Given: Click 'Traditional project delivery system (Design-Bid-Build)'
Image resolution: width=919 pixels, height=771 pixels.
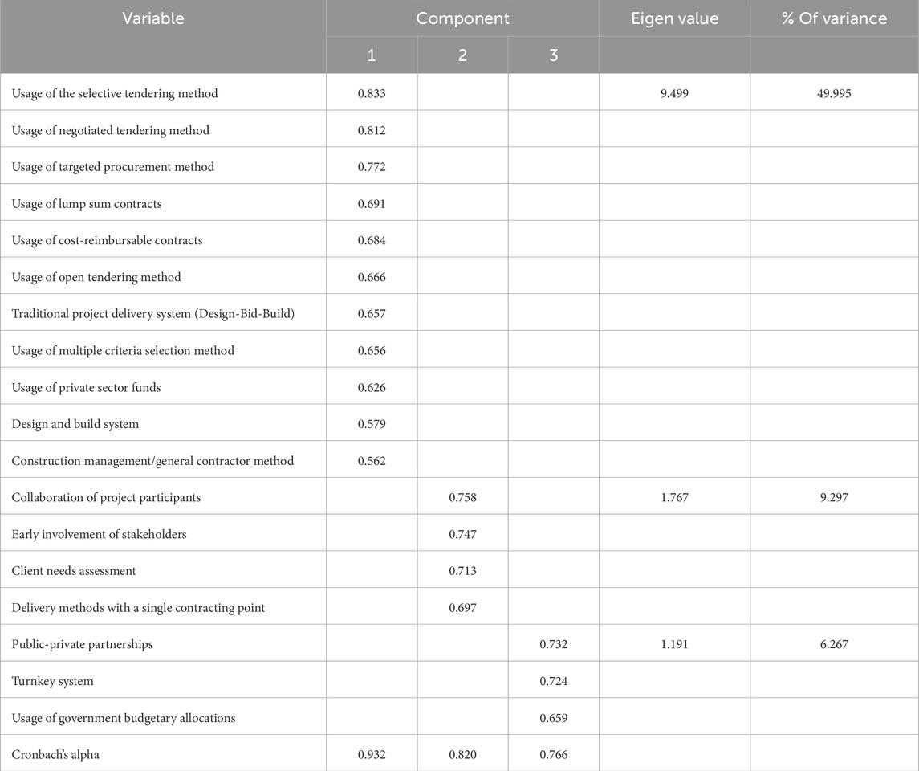Looking at the screenshot, I should [x=153, y=314].
